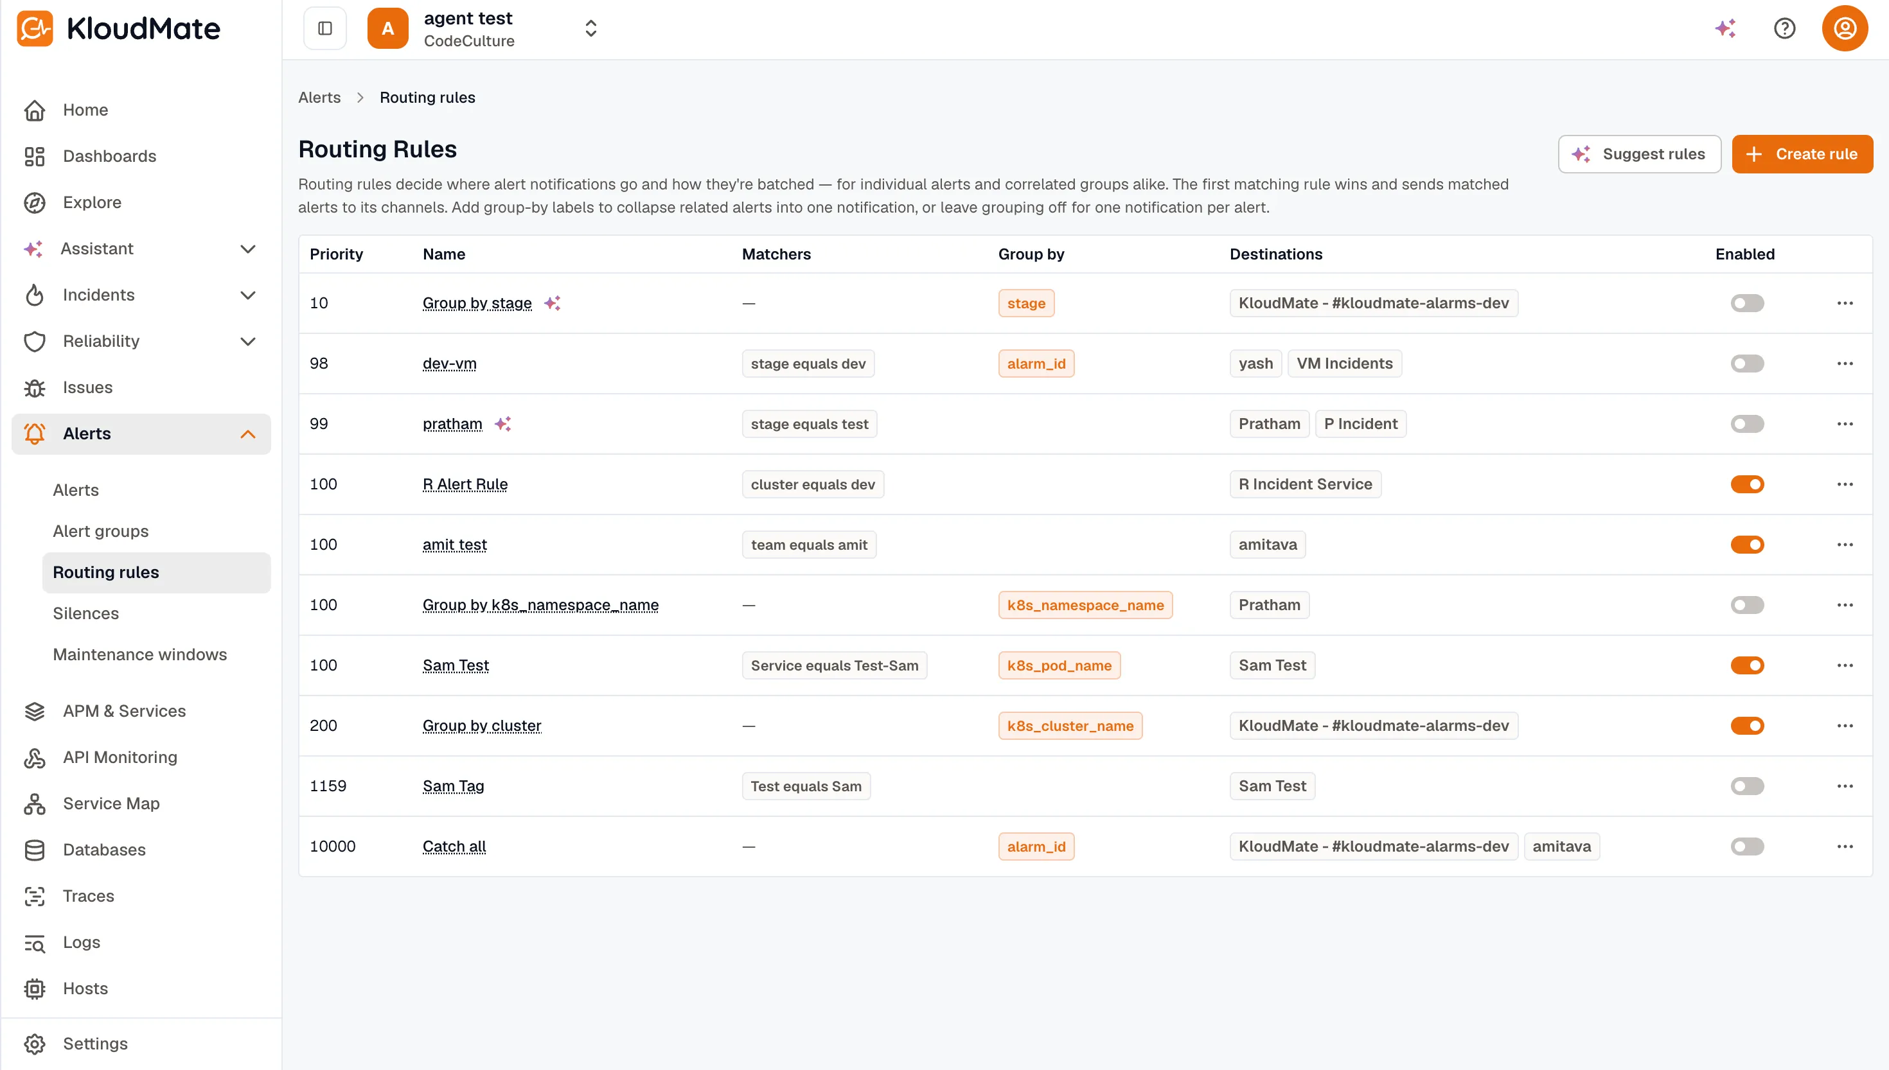Click the Explore compass icon
The image size is (1889, 1070).
[35, 203]
